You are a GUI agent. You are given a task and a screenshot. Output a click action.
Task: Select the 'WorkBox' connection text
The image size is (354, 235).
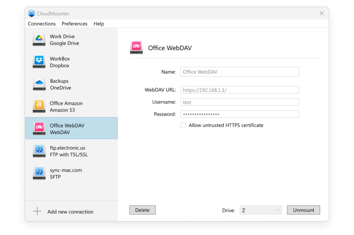(60, 59)
